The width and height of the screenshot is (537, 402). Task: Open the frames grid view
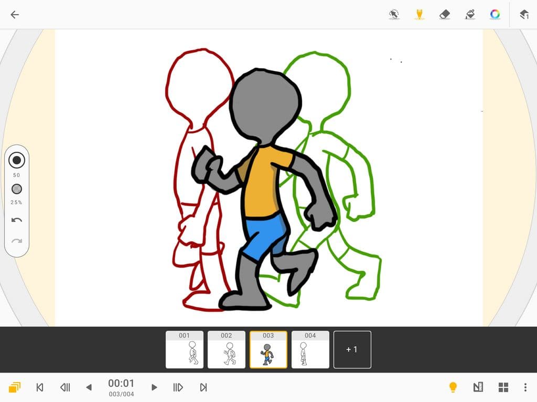(503, 387)
